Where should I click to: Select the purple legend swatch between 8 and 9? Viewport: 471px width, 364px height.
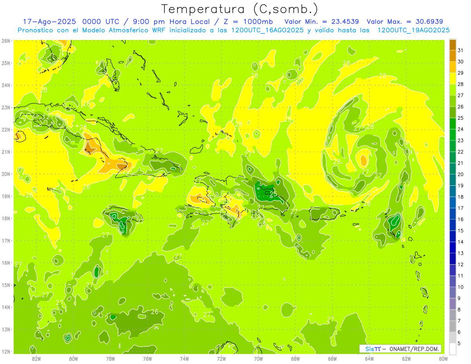click(x=453, y=304)
